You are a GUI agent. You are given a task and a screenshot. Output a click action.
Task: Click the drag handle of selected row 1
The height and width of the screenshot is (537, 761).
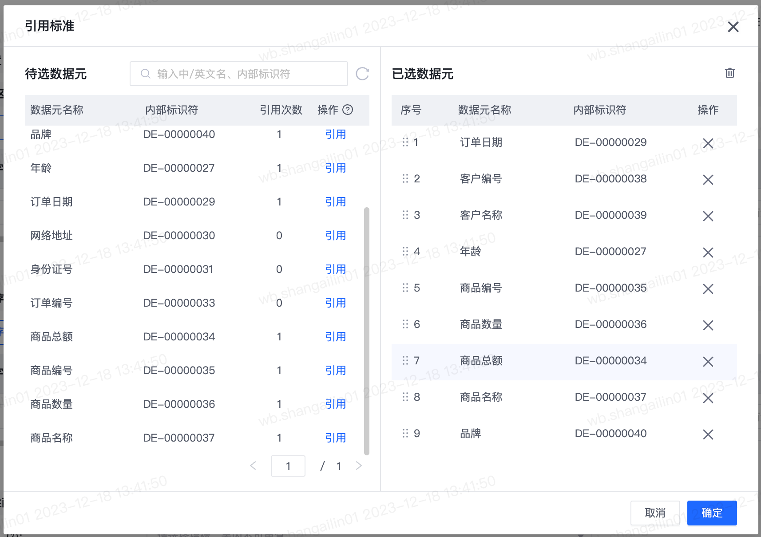tap(405, 142)
